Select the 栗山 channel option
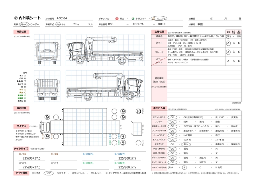 (x=120, y=19)
